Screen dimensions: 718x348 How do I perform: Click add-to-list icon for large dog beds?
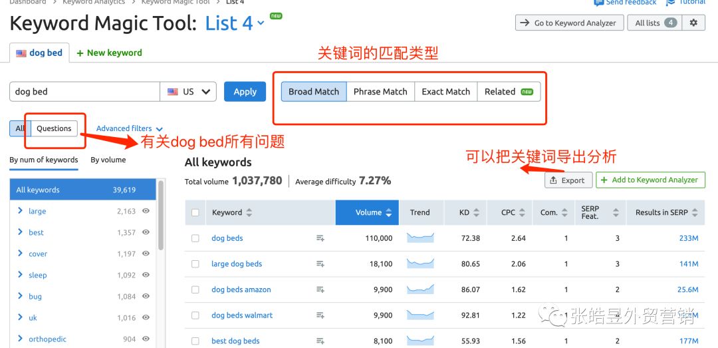point(320,264)
